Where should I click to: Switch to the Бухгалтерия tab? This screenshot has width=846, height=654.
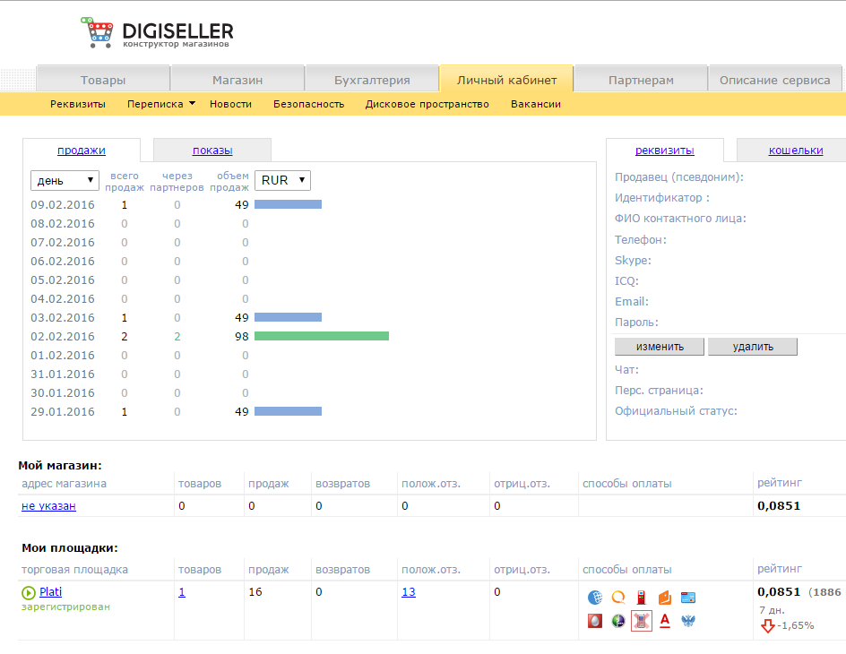click(x=372, y=80)
